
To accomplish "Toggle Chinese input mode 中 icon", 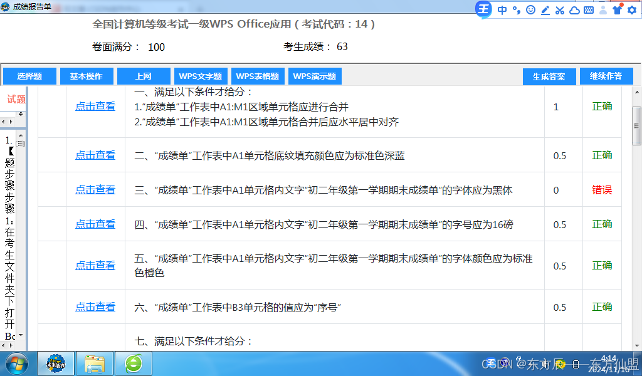I will [502, 10].
